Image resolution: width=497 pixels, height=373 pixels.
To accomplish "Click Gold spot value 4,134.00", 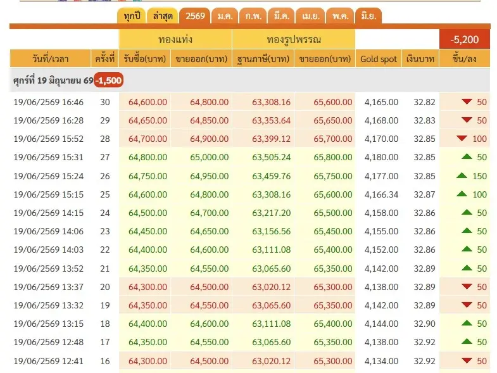I will (x=381, y=361).
